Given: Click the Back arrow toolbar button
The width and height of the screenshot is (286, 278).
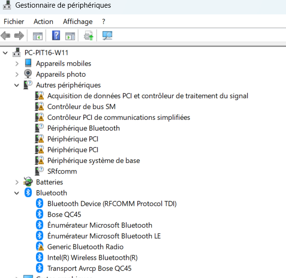Looking at the screenshot, I should pyautogui.click(x=5, y=35).
